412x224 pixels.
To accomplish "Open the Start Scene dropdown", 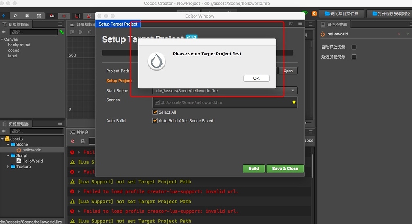I will (225, 90).
